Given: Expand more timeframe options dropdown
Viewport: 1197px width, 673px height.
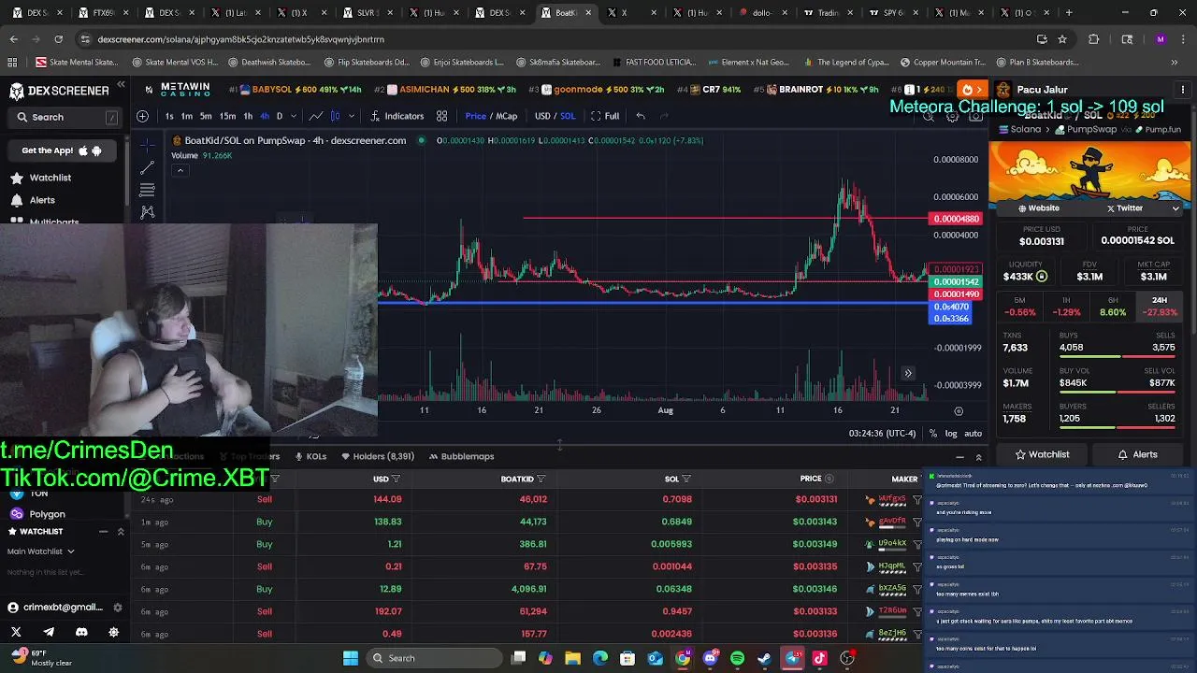Looking at the screenshot, I should click(293, 116).
